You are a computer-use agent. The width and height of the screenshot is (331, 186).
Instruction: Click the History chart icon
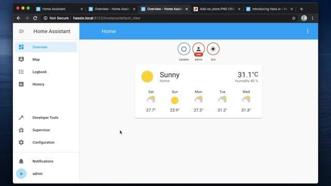(x=21, y=84)
